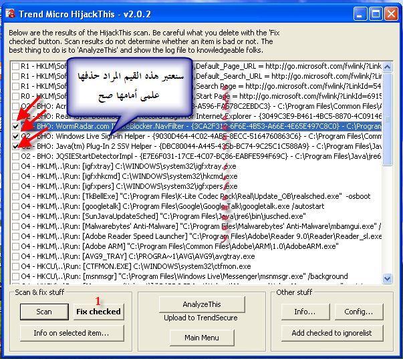Check the Search Page R1 entry checkbox
403x359 pixels.
(x=15, y=86)
